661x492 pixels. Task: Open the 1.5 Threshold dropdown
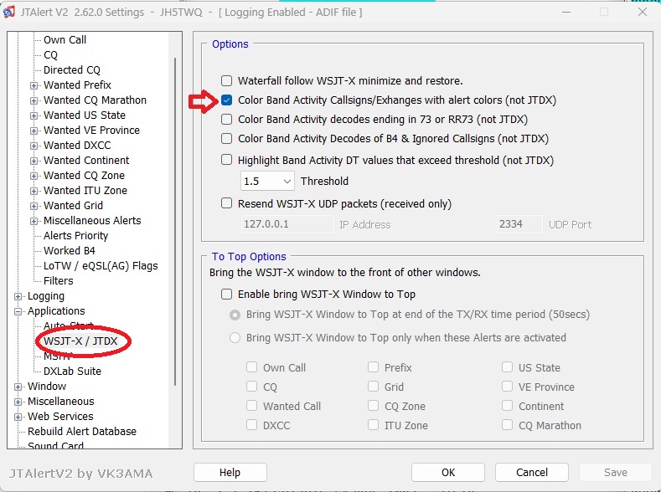(x=267, y=182)
